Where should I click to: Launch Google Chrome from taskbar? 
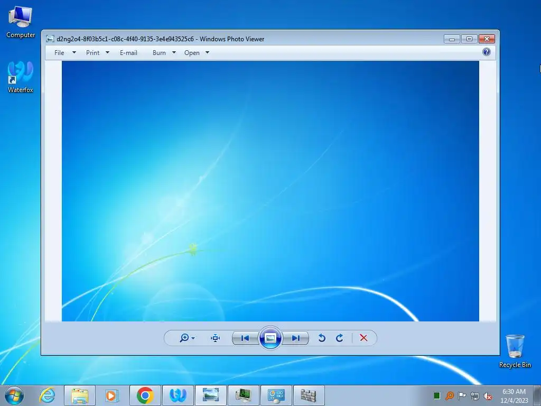coord(145,395)
